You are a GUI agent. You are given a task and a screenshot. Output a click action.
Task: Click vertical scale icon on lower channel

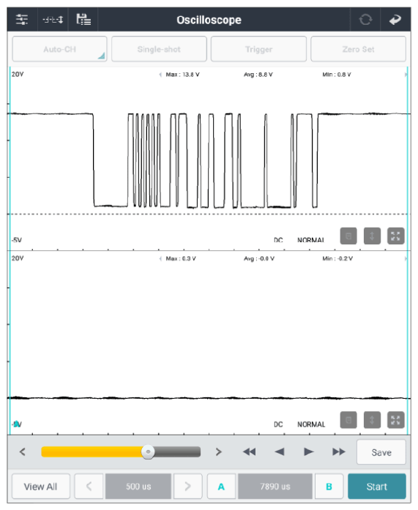[372, 420]
